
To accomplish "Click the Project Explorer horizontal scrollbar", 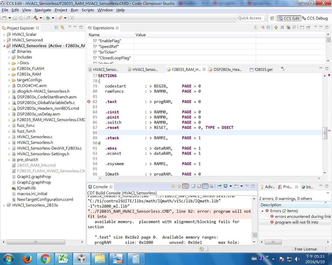I will (x=36, y=242).
